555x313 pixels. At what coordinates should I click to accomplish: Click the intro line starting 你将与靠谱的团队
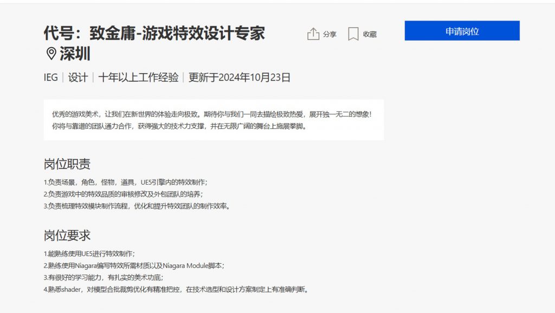(x=179, y=126)
